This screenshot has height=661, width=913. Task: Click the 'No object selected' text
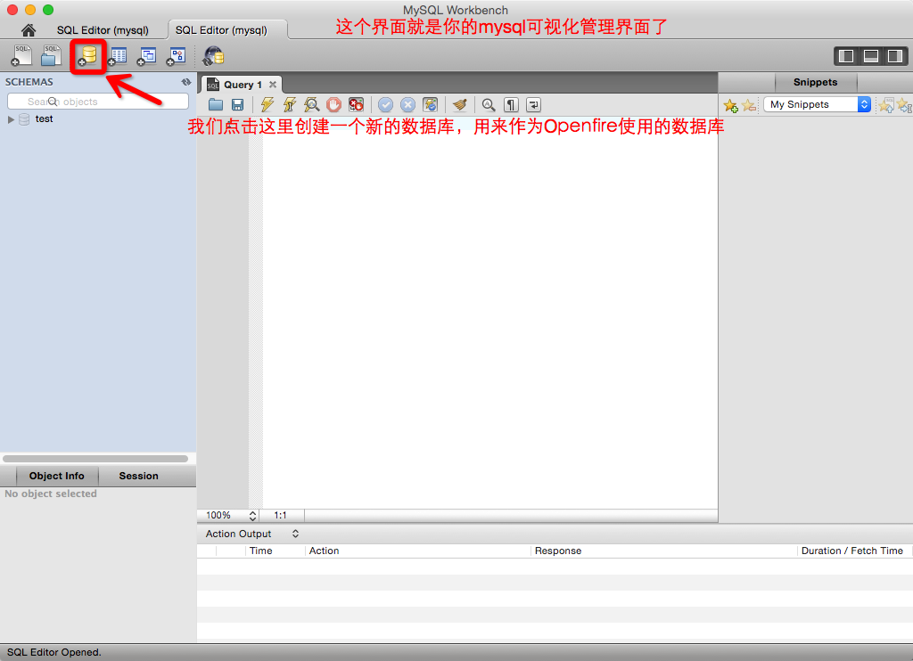[51, 494]
